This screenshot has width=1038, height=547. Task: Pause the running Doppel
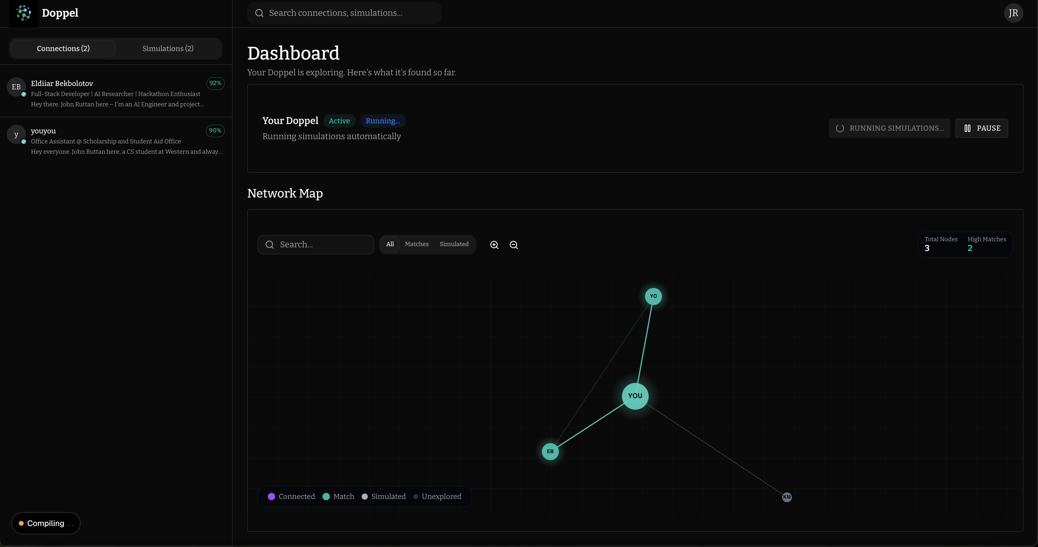(981, 128)
